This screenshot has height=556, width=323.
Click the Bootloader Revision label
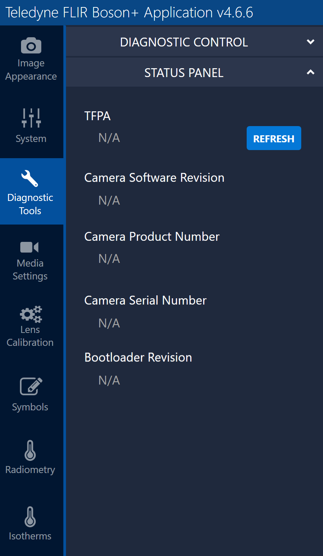[x=138, y=357]
